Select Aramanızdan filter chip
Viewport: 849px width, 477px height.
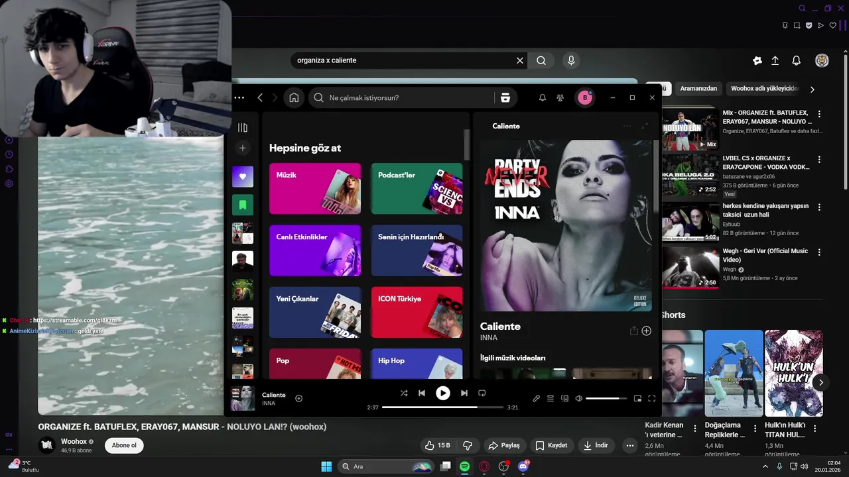tap(698, 88)
